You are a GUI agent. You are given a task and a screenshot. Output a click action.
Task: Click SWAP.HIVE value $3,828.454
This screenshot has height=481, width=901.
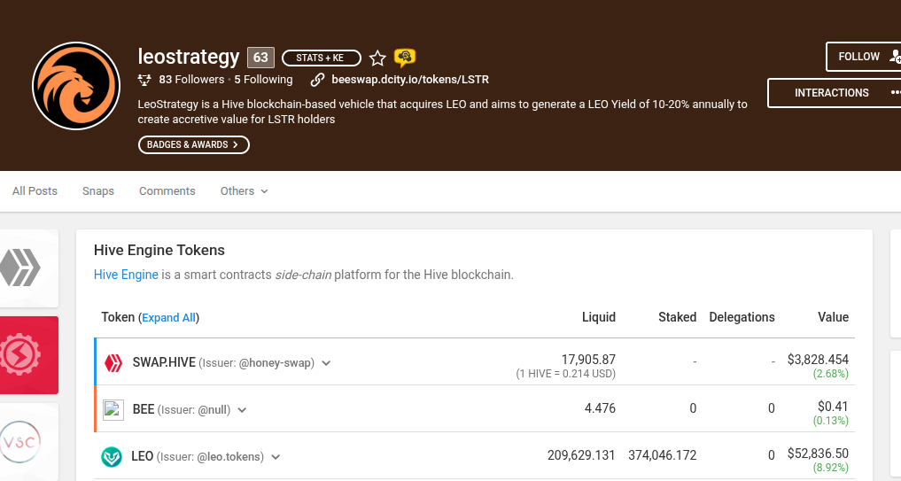pos(818,360)
